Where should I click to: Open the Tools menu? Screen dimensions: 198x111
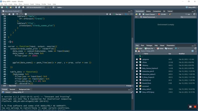(x=49, y=4)
